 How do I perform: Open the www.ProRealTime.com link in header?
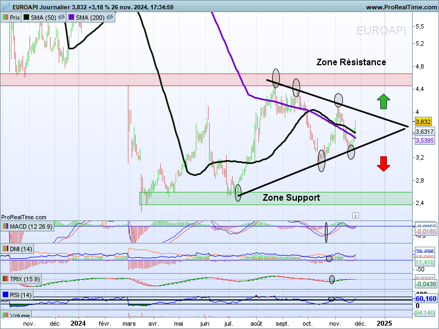coord(402,7)
